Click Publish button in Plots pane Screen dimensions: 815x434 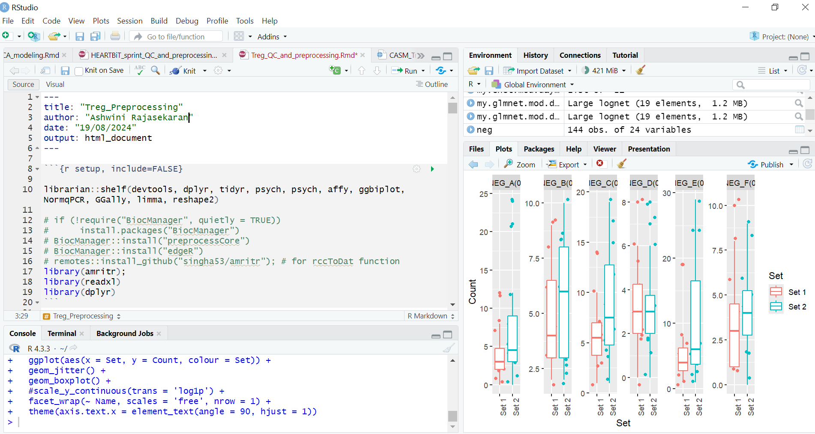766,164
